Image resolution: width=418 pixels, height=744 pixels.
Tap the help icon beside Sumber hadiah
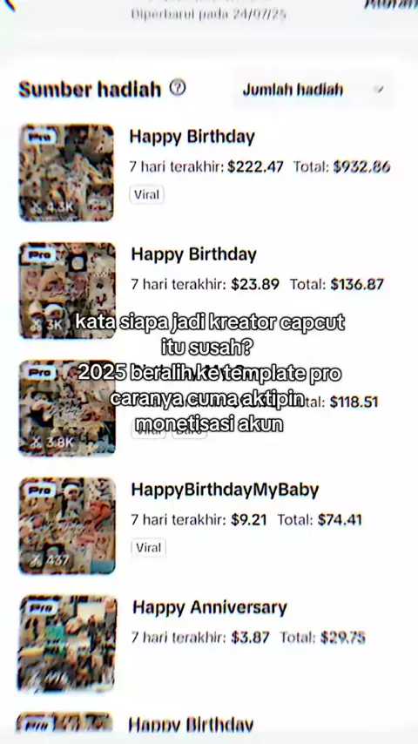click(x=178, y=88)
